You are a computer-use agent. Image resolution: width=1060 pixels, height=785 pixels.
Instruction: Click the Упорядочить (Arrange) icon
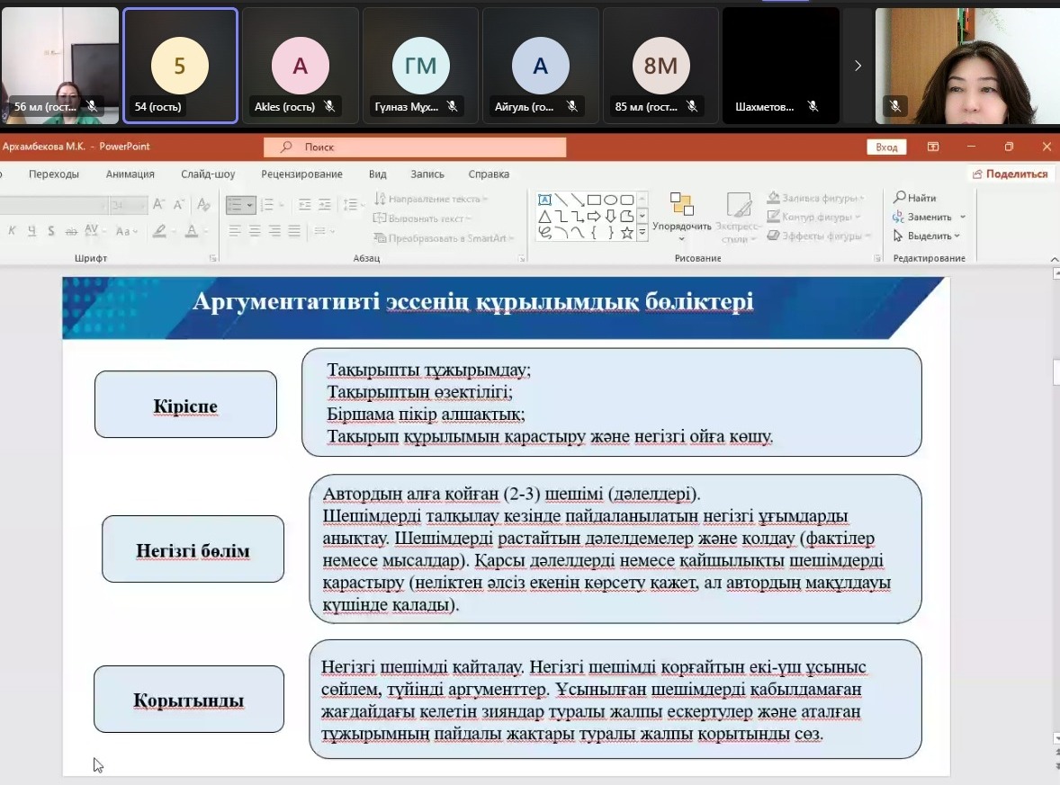coord(681,204)
